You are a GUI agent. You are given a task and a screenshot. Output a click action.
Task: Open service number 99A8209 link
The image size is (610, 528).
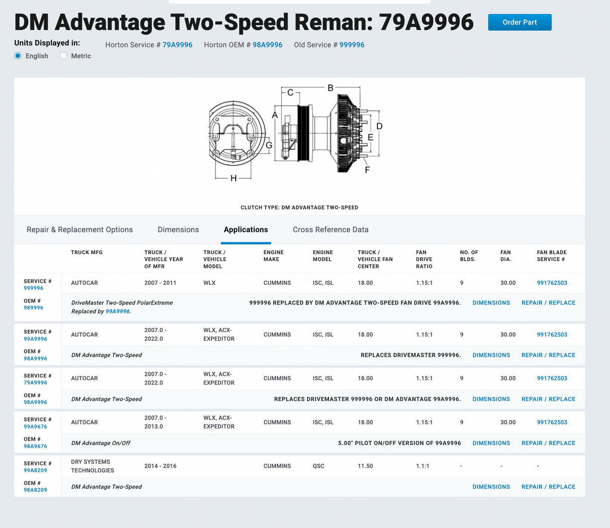point(35,471)
